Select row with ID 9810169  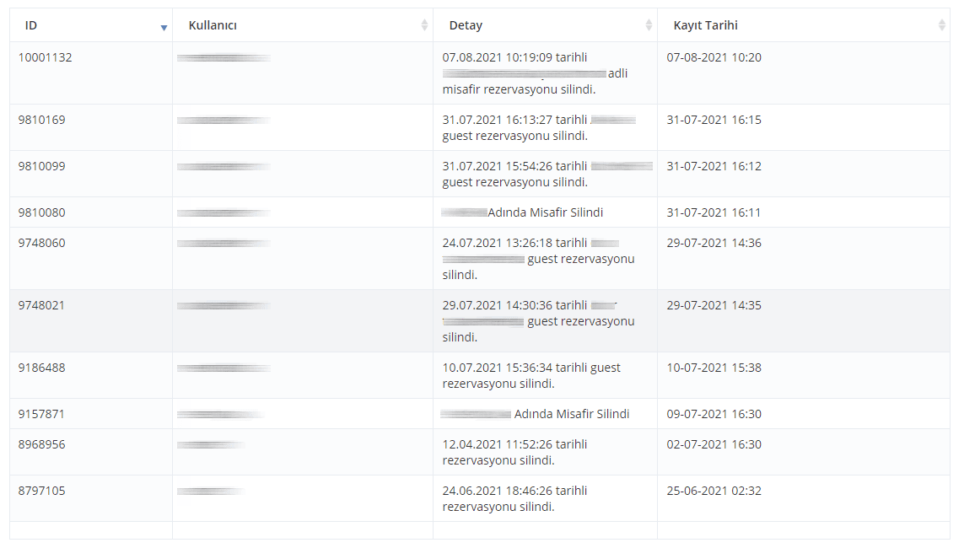pos(480,127)
